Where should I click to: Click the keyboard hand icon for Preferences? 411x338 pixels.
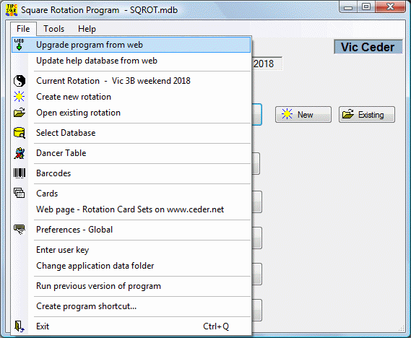(20, 229)
